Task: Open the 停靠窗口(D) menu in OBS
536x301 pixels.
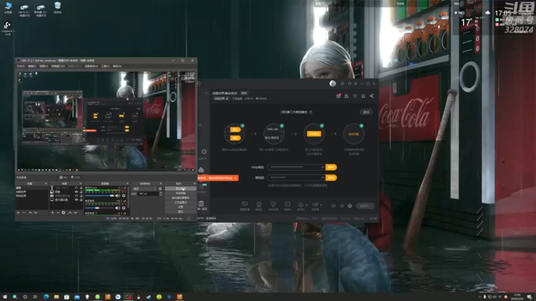Action: 58,66
